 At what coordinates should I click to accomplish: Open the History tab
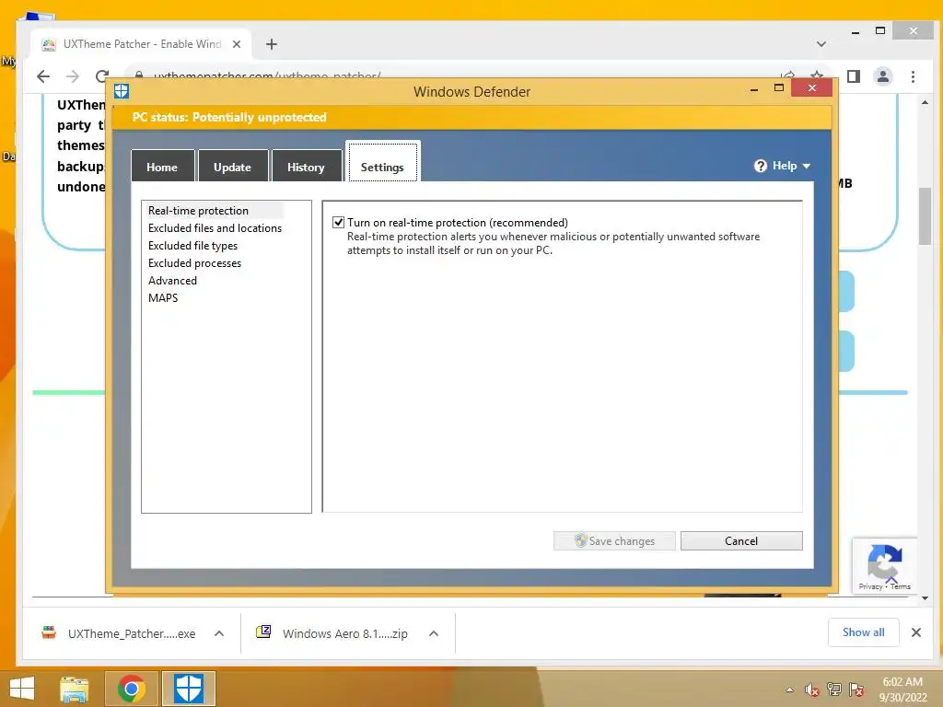(x=306, y=166)
